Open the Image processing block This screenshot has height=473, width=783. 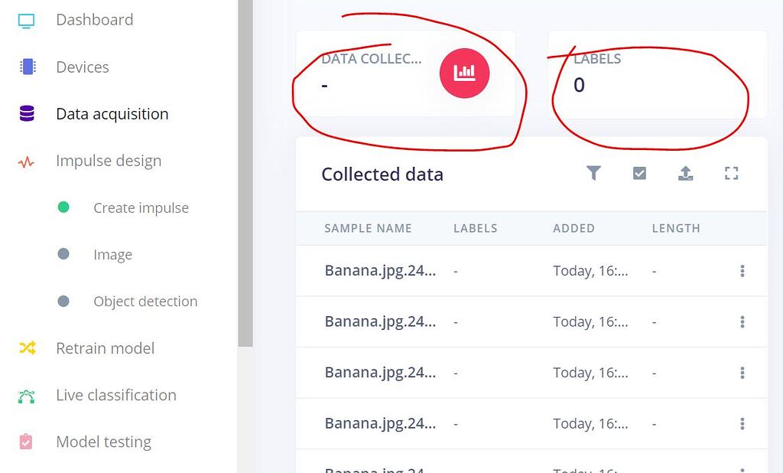click(112, 255)
